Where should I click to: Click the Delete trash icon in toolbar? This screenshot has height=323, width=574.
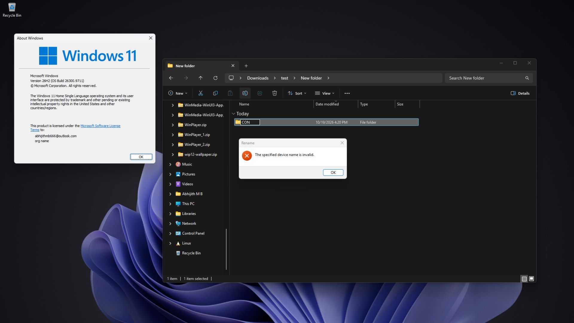tap(274, 93)
